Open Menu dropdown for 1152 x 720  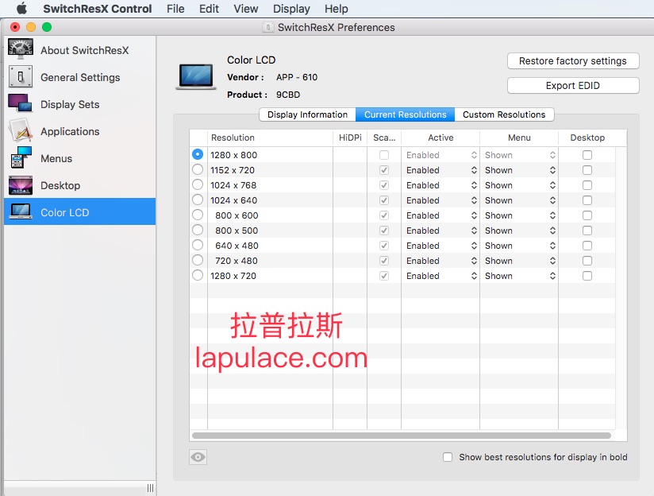[x=520, y=170]
